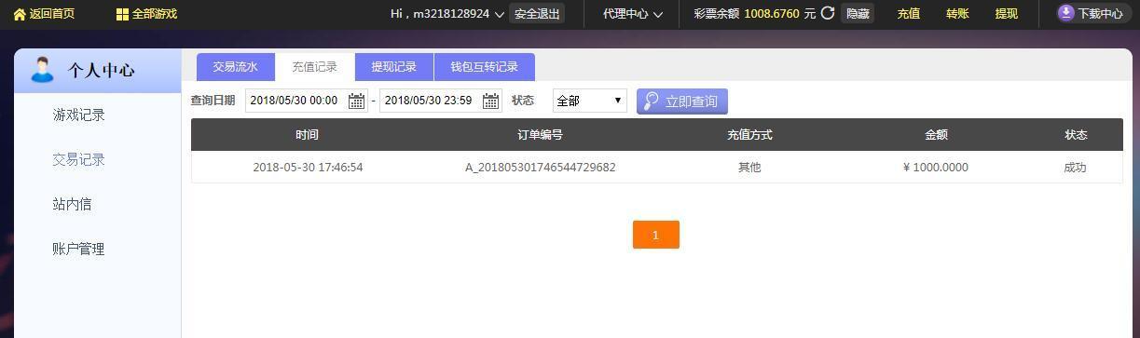Screen dimensions: 1140x338
Task: Refresh the lottery balance with the reload icon
Action: tap(828, 14)
